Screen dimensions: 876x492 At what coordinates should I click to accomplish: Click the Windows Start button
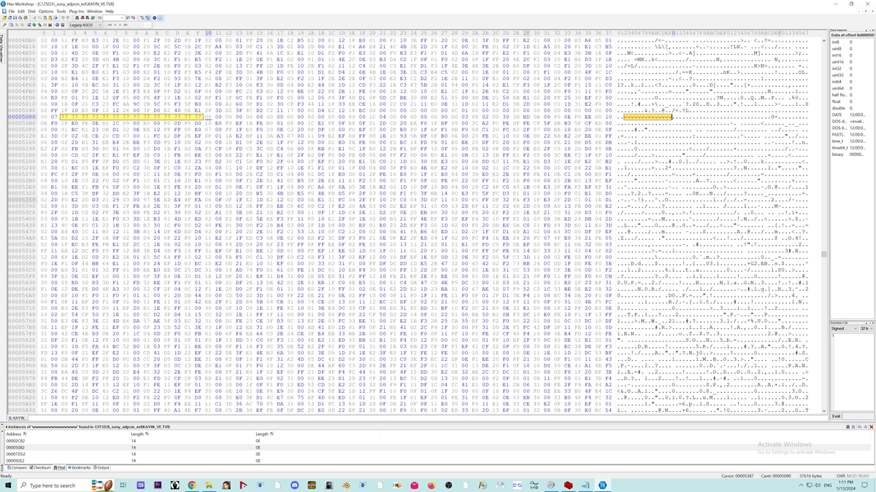point(8,485)
